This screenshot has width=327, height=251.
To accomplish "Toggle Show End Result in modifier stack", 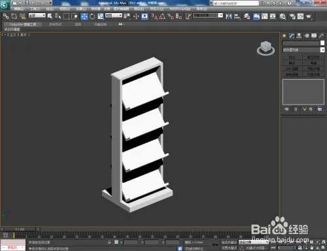I will click(296, 109).
